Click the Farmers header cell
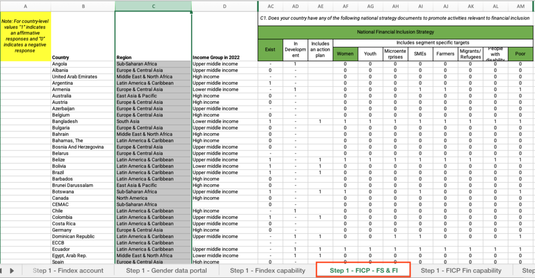The image size is (535, 278). (445, 54)
